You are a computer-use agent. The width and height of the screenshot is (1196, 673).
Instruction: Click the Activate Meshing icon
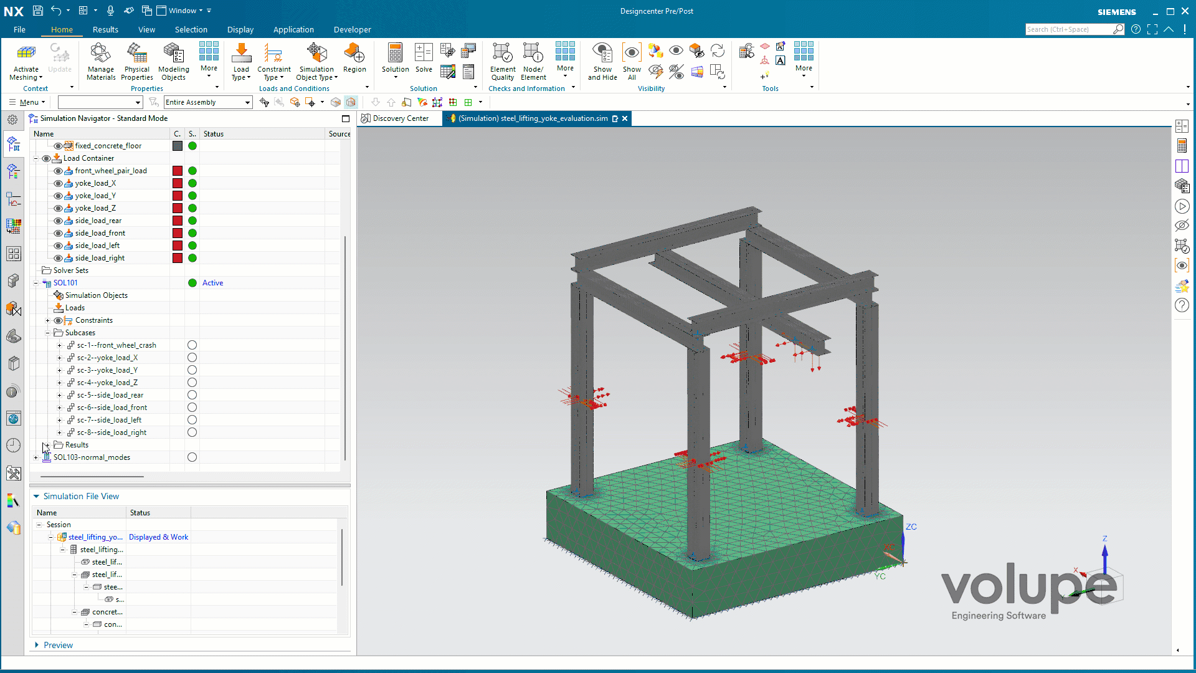pyautogui.click(x=26, y=53)
